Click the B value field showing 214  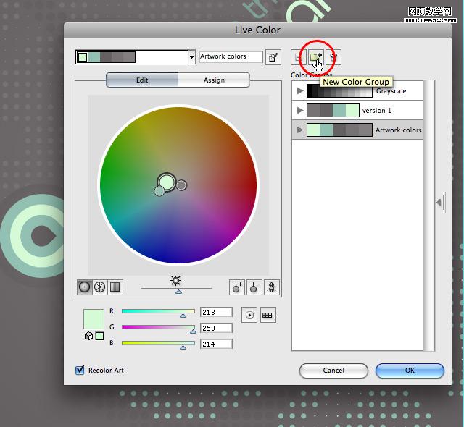(x=216, y=344)
